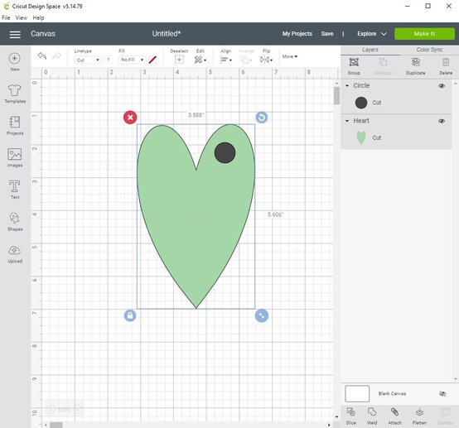Open the Flip tool menu

click(266, 60)
